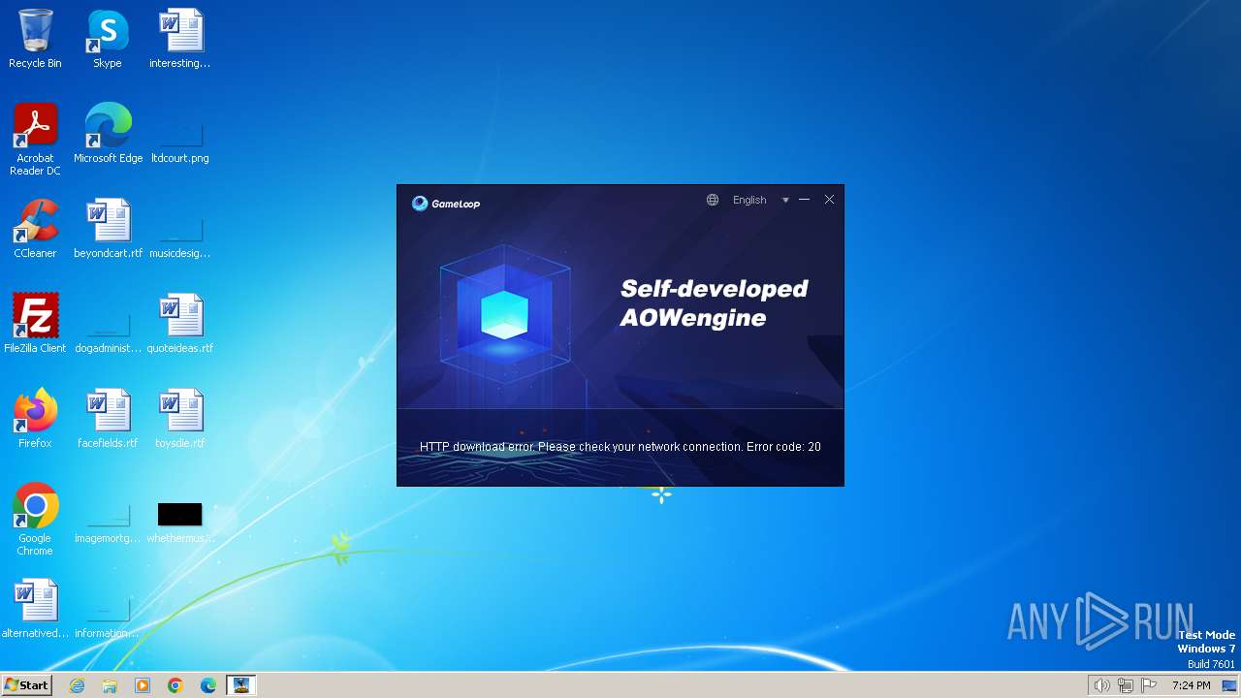Open toysdie.rtf document
1241x698 pixels.
coord(180,419)
